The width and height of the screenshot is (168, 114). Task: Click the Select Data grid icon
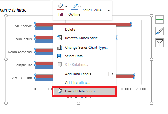pyautogui.click(x=60, y=56)
